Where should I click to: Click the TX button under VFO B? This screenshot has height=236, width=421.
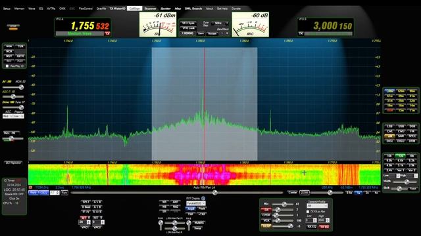point(301,33)
